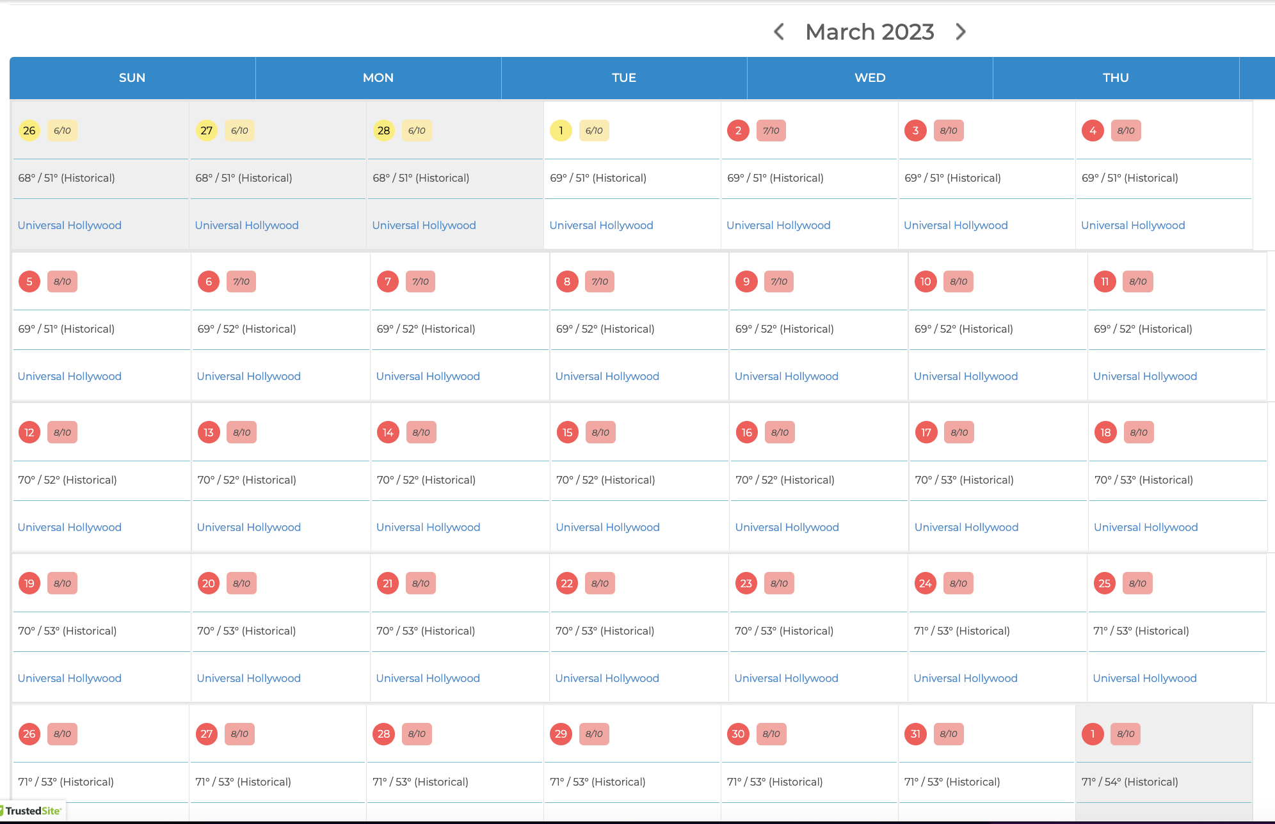Click 70° / 53° weather text for March 18
The image size is (1275, 824).
[1144, 480]
